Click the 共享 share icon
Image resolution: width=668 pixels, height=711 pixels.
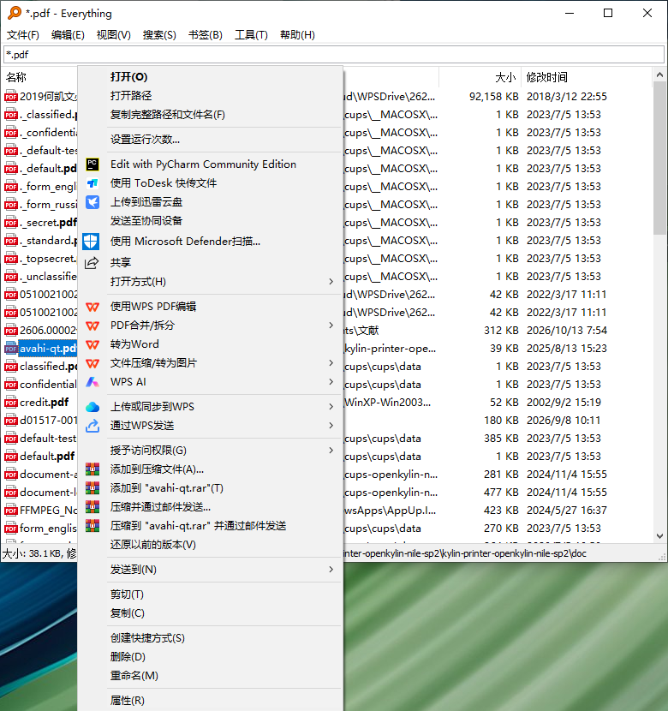point(92,262)
